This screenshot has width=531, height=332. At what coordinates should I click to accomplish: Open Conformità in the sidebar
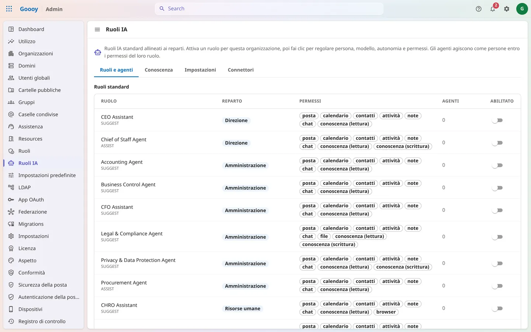click(x=44, y=273)
